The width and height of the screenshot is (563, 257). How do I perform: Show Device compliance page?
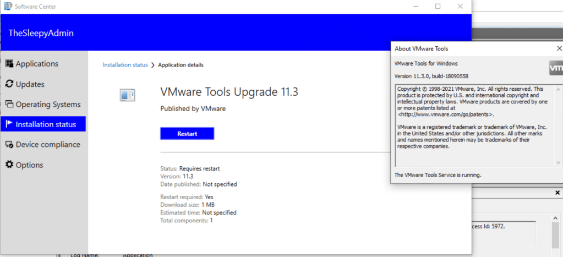click(x=47, y=145)
